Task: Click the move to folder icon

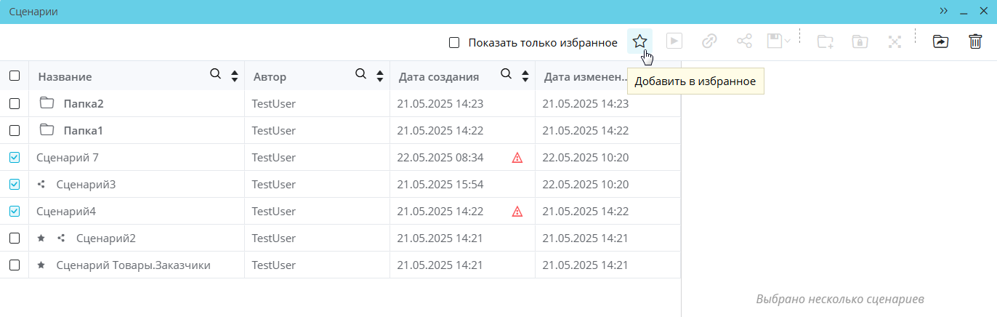Action: 940,41
